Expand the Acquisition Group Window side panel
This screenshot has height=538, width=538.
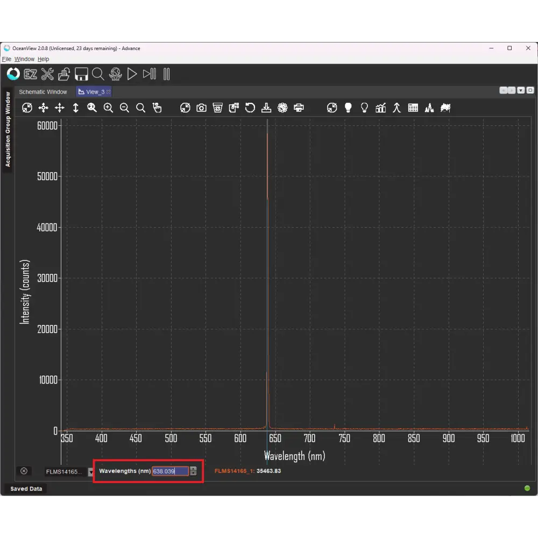tap(7, 130)
